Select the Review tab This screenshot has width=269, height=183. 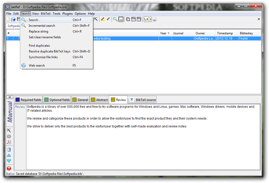point(118,100)
